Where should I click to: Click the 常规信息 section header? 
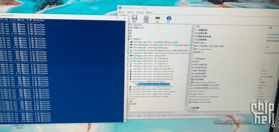pos(203,30)
